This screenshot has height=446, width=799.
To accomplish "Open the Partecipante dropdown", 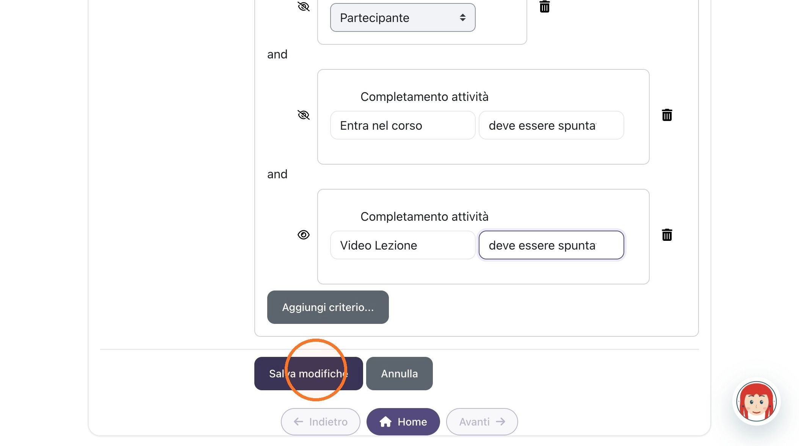I will pyautogui.click(x=403, y=17).
